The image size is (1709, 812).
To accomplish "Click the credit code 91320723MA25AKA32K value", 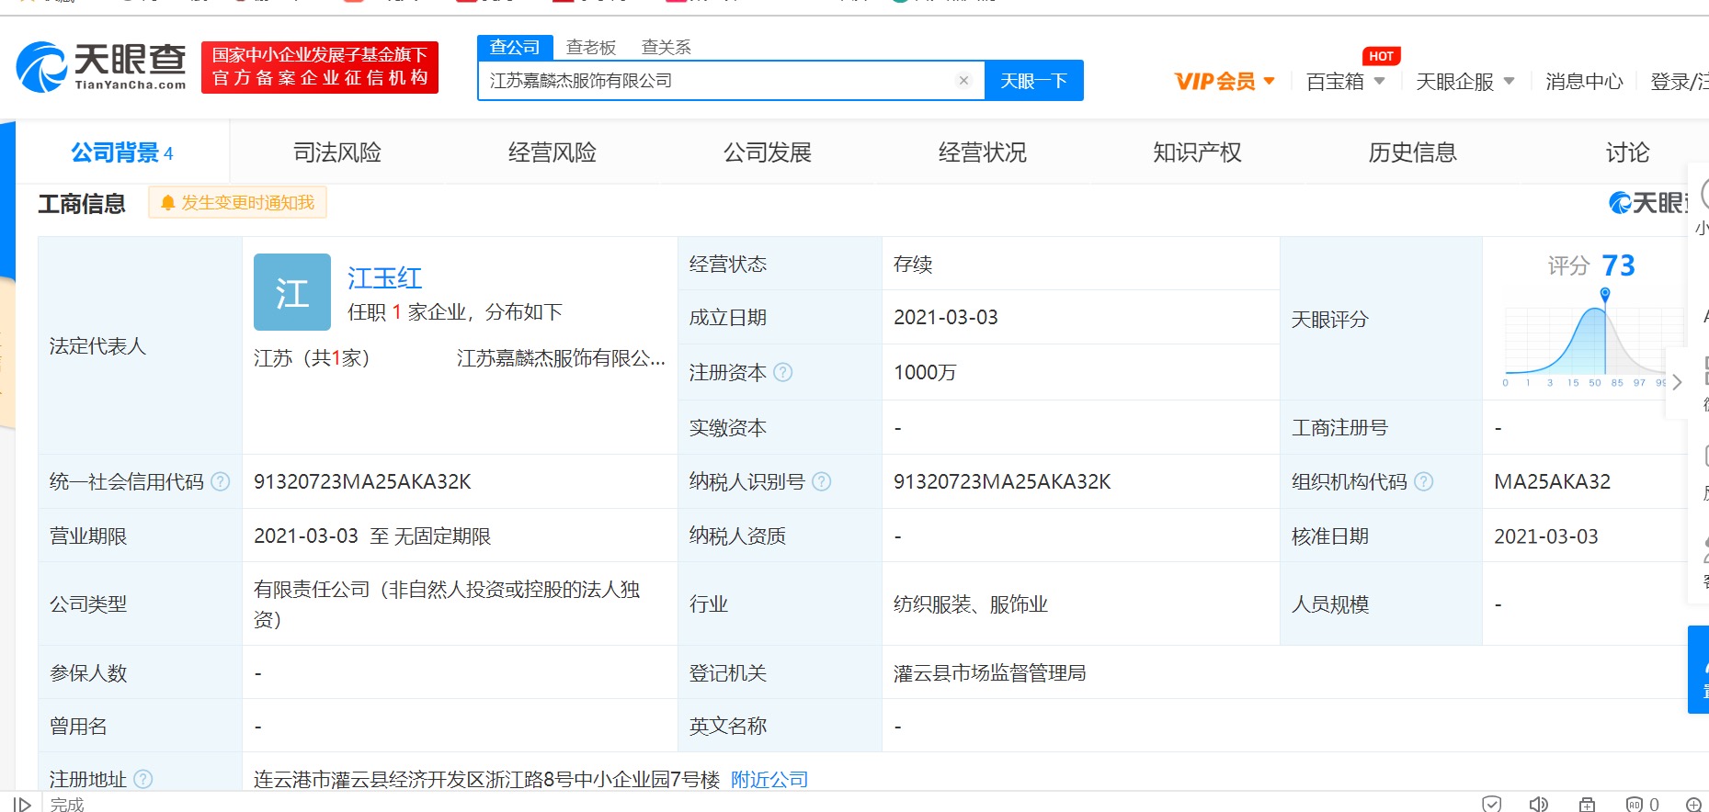I will click(x=362, y=481).
